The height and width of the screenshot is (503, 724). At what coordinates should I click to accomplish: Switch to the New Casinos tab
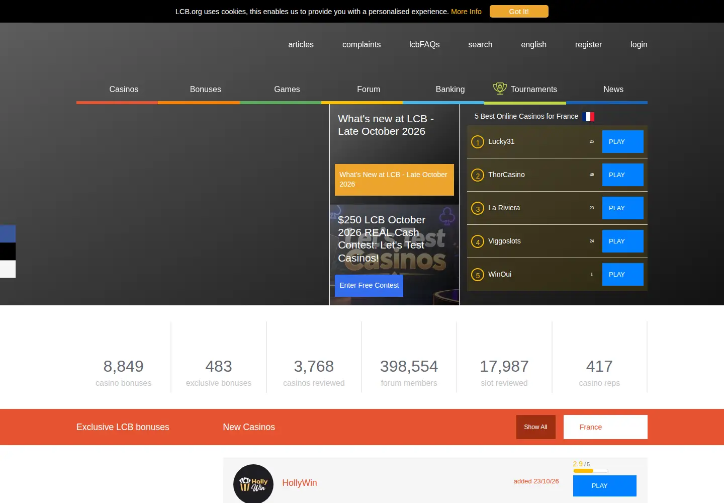pyautogui.click(x=249, y=427)
